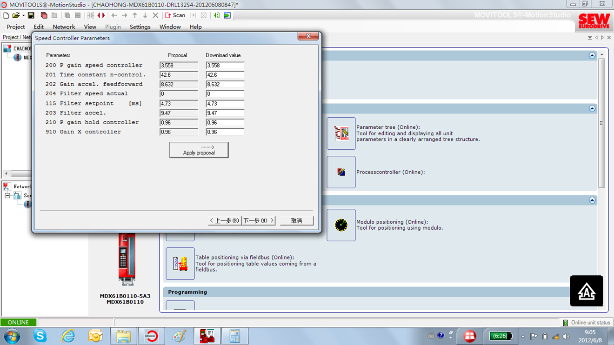The width and height of the screenshot is (614, 345).
Task: Collapse the top section of tool panel
Action: tap(592, 55)
